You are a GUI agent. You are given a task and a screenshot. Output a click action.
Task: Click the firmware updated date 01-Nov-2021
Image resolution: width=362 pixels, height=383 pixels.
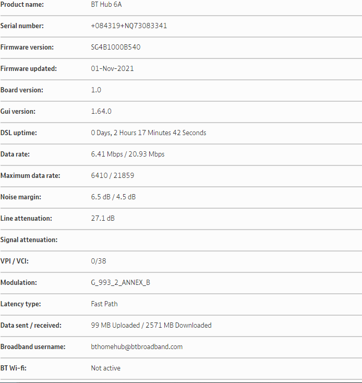[x=112, y=68]
